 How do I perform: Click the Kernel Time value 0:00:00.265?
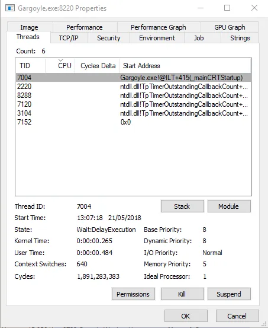[x=94, y=241]
